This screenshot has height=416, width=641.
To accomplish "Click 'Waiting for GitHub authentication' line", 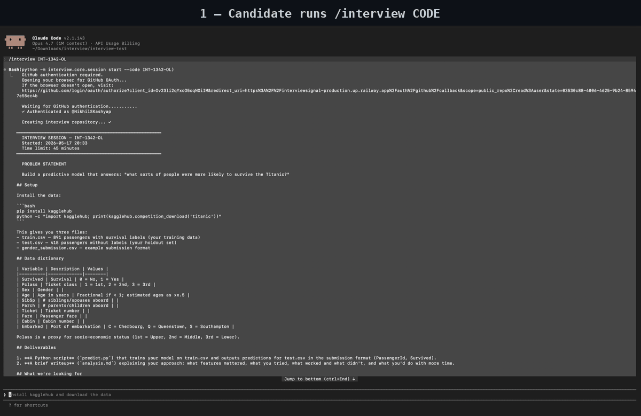I will (80, 106).
